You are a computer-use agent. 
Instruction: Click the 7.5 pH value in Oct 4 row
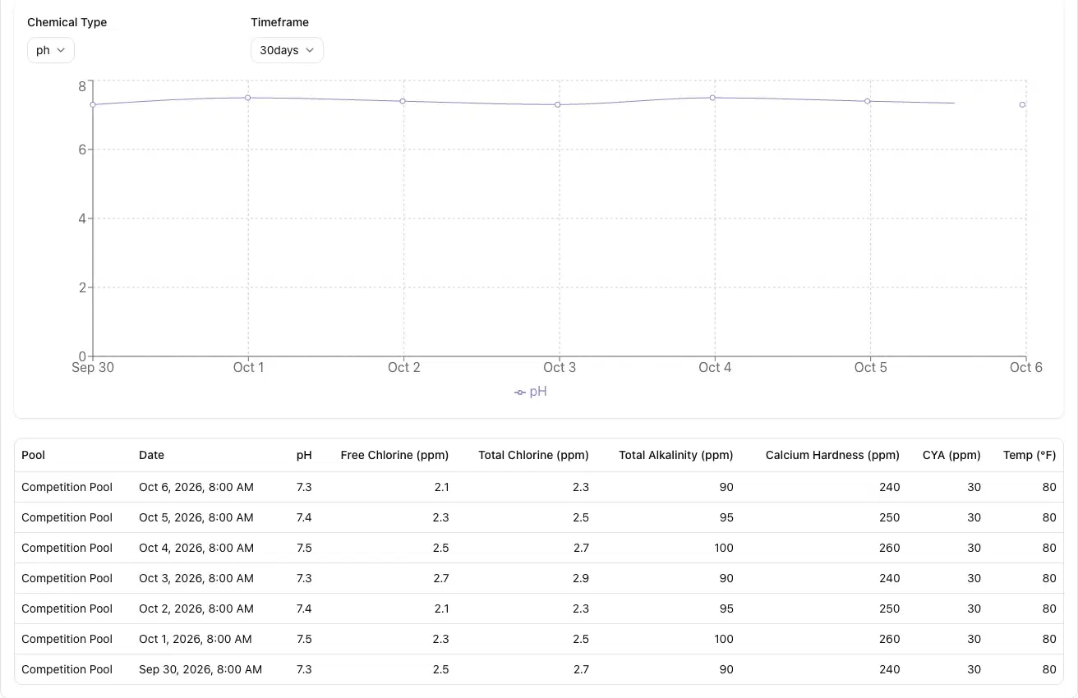point(304,548)
